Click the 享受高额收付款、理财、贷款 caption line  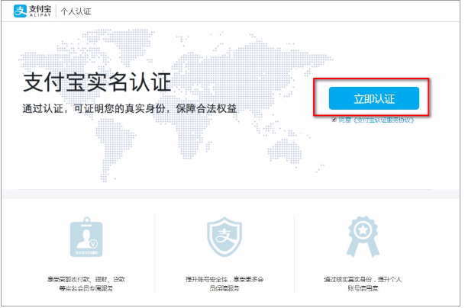coord(85,280)
